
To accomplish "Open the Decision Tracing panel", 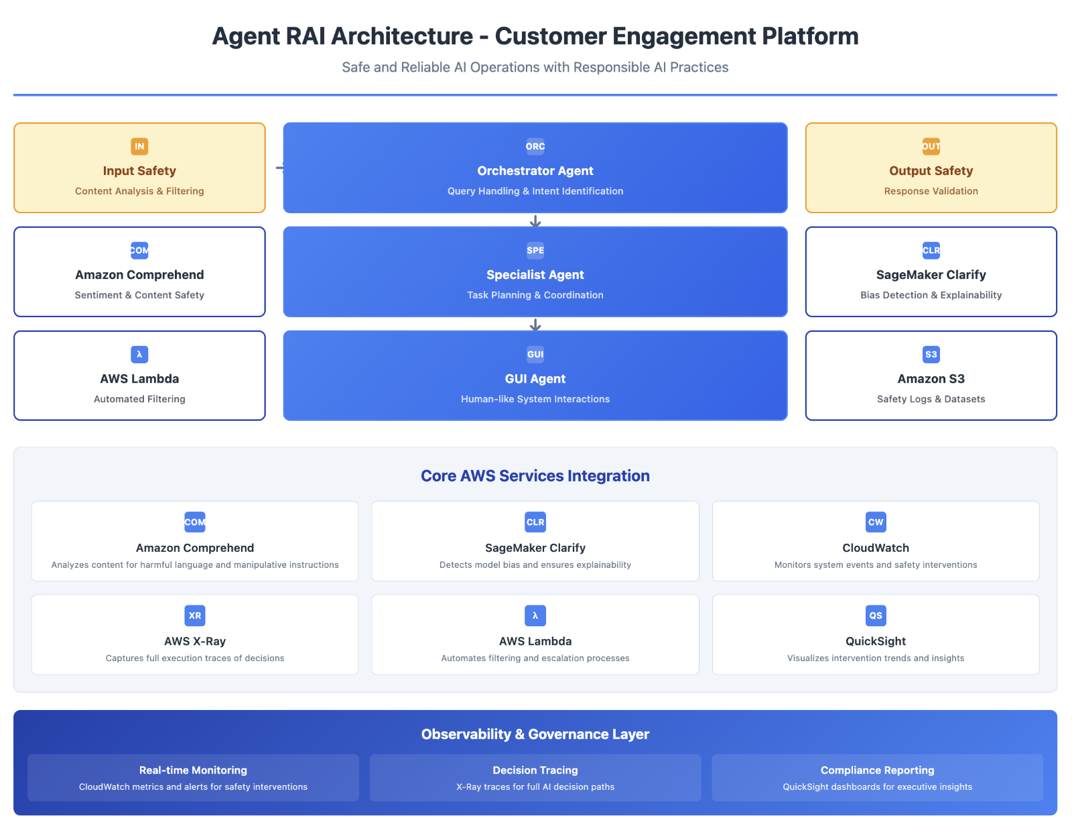I will 535,778.
